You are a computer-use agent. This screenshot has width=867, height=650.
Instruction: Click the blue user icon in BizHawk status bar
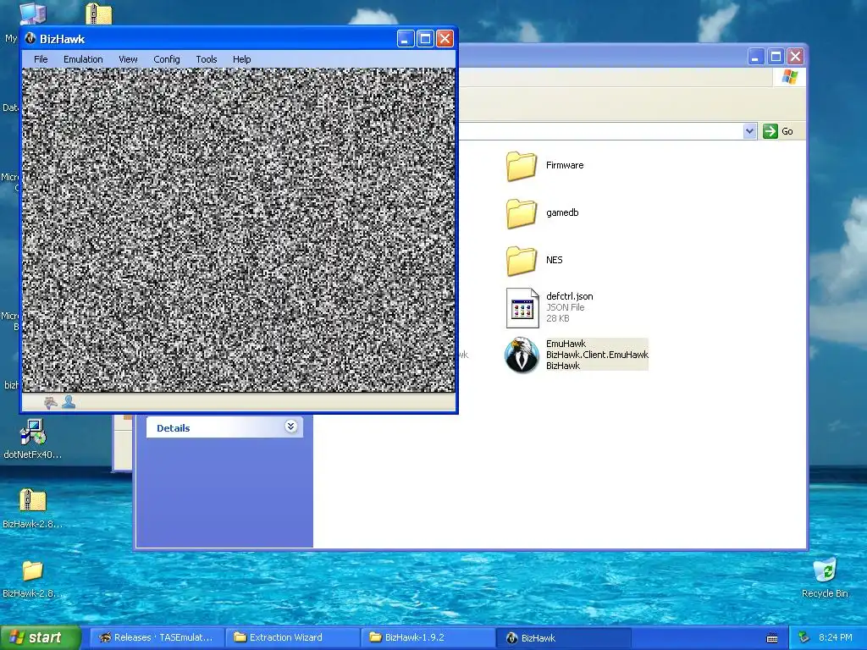click(x=69, y=402)
